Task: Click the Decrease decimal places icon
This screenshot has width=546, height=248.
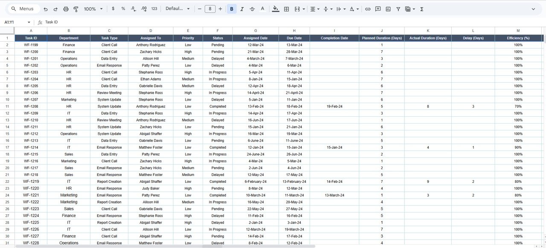Action: (133, 9)
